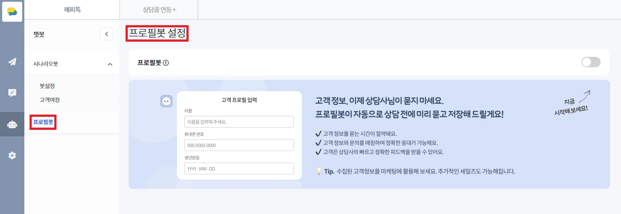Viewport: 621px width, 214px height.
Task: Open 봇설정 in the sidebar
Action: 47,86
